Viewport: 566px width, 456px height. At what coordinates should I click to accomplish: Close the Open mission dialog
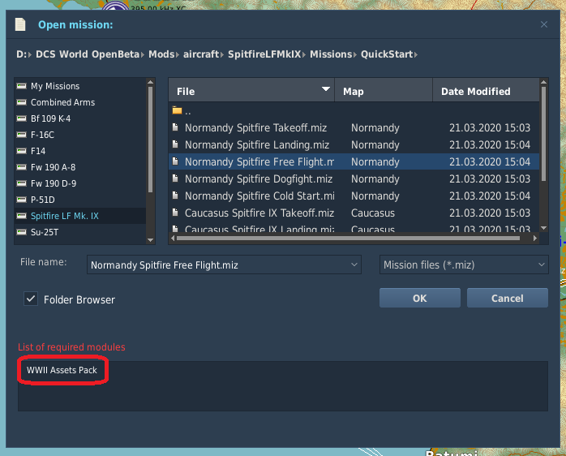(x=544, y=24)
